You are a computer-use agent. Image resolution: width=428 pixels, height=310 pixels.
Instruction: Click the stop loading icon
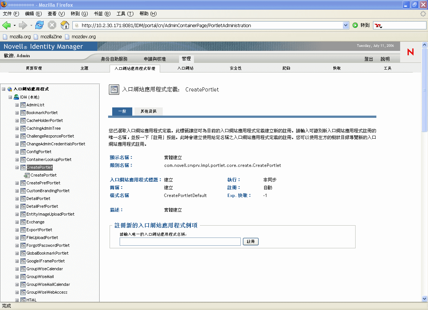pyautogui.click(x=52, y=25)
